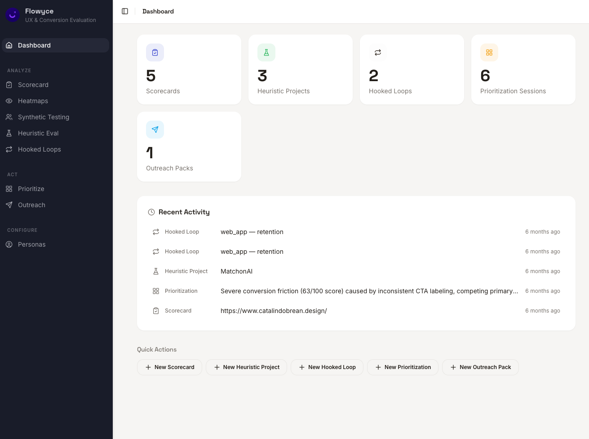Navigate to Heuristic Eval
The height and width of the screenshot is (439, 589).
pyautogui.click(x=56, y=133)
